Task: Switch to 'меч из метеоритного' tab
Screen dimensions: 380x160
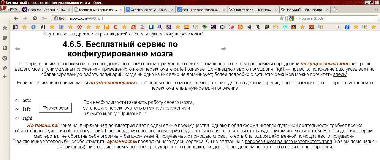Action: [x=202, y=9]
